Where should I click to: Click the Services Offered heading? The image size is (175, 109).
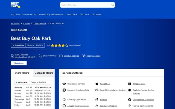(x=72, y=73)
